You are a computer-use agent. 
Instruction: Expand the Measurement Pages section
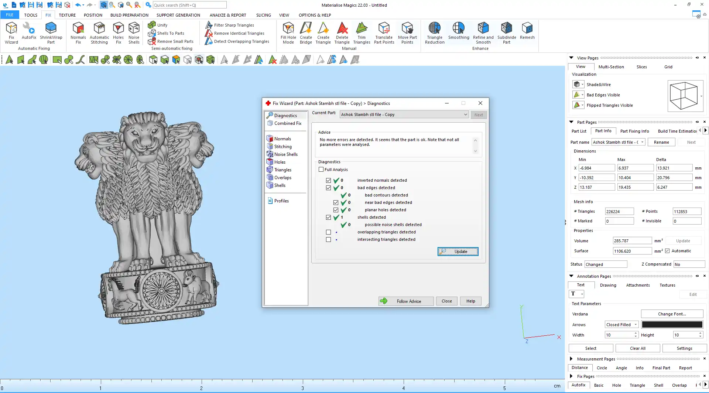tap(571, 359)
